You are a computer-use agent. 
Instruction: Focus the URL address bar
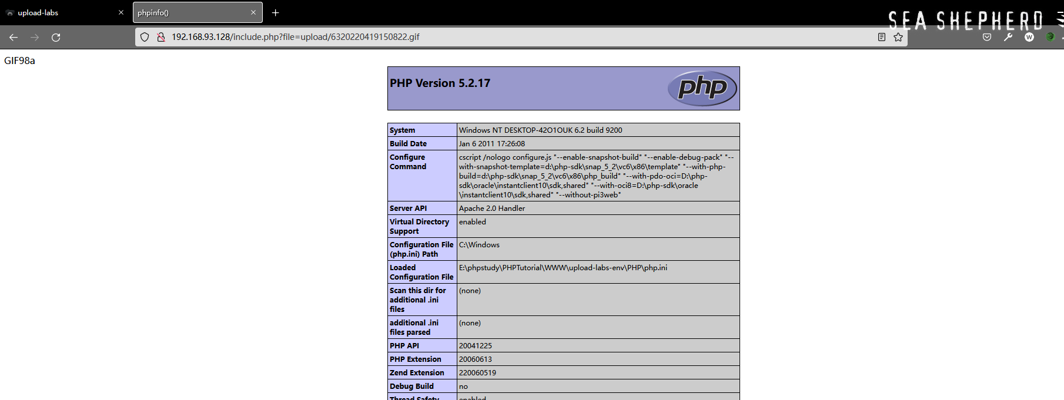[x=520, y=37]
